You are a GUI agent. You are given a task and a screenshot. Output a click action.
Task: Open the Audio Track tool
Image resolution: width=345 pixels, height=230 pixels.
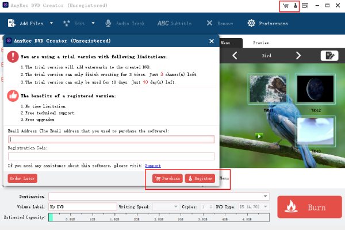[125, 24]
